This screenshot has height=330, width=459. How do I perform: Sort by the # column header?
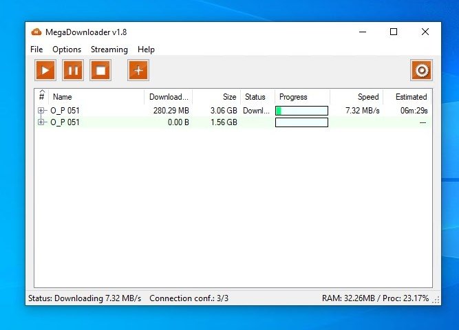[x=41, y=96]
